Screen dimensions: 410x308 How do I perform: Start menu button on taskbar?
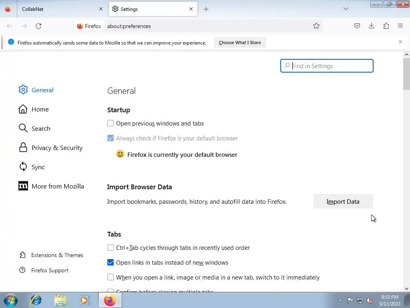tap(11, 300)
